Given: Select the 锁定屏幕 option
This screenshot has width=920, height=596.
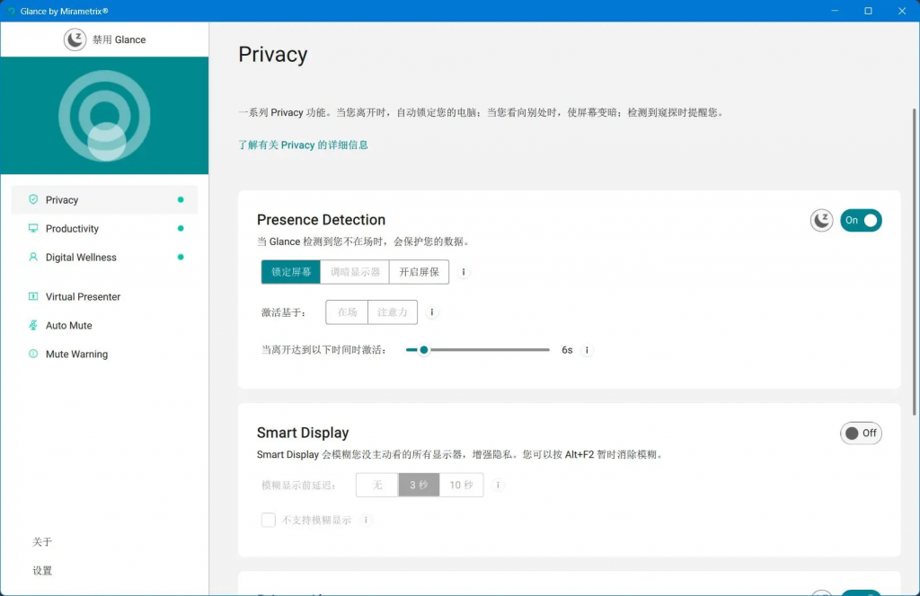Looking at the screenshot, I should [x=291, y=272].
